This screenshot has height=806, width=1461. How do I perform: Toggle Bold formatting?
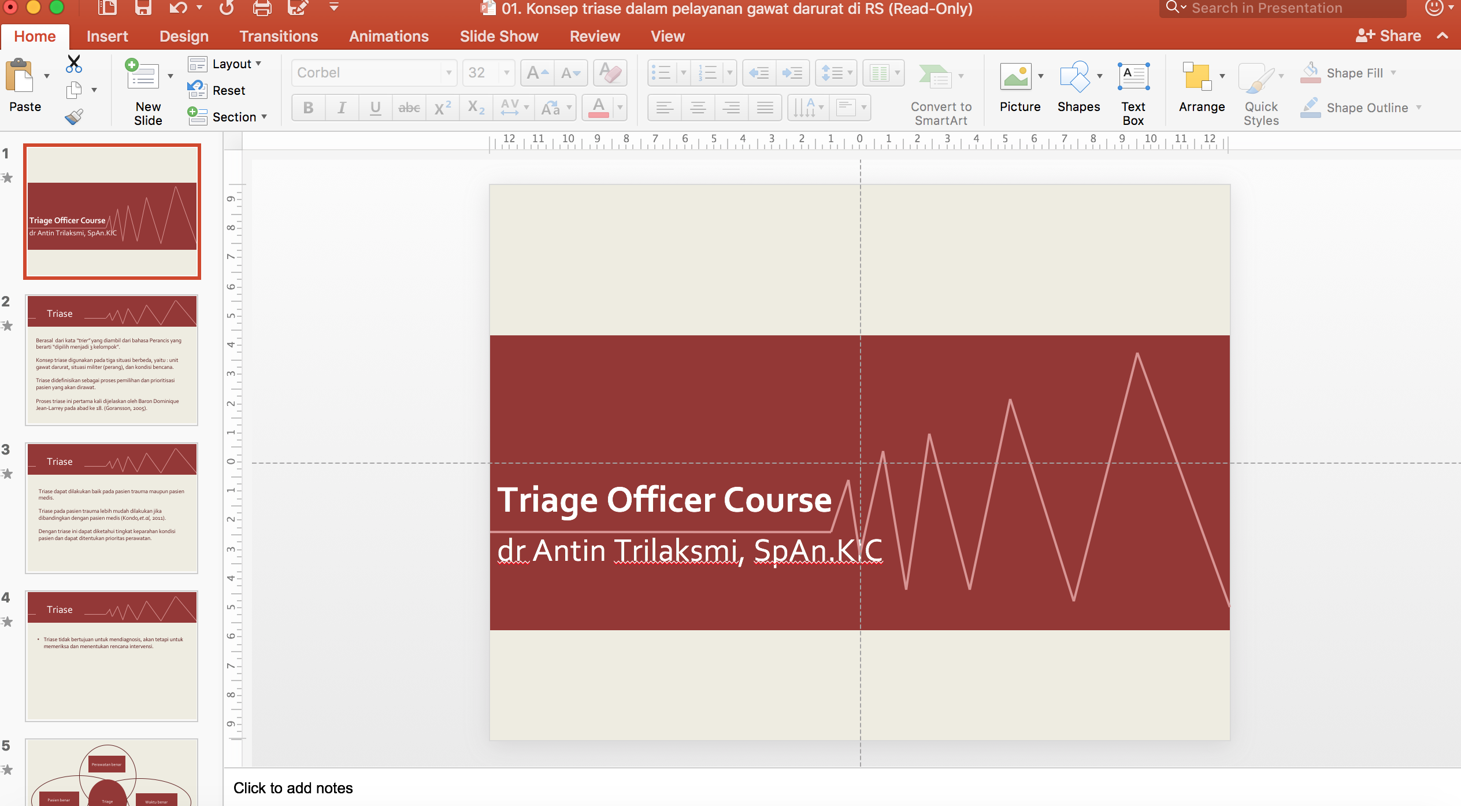[x=308, y=108]
